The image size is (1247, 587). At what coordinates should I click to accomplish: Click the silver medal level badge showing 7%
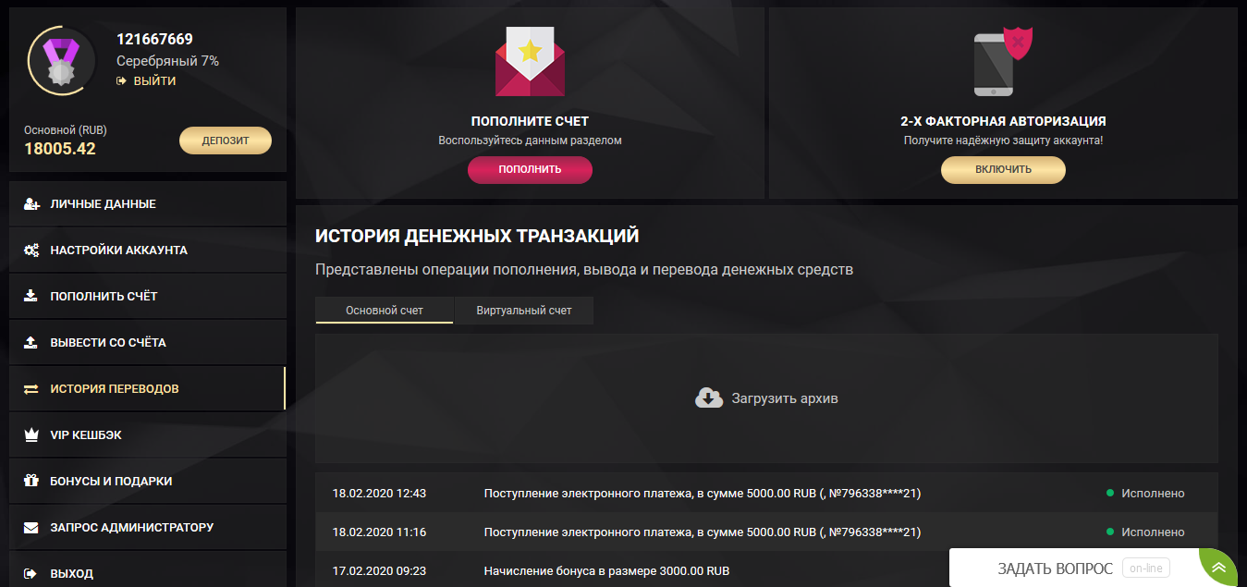coord(61,61)
